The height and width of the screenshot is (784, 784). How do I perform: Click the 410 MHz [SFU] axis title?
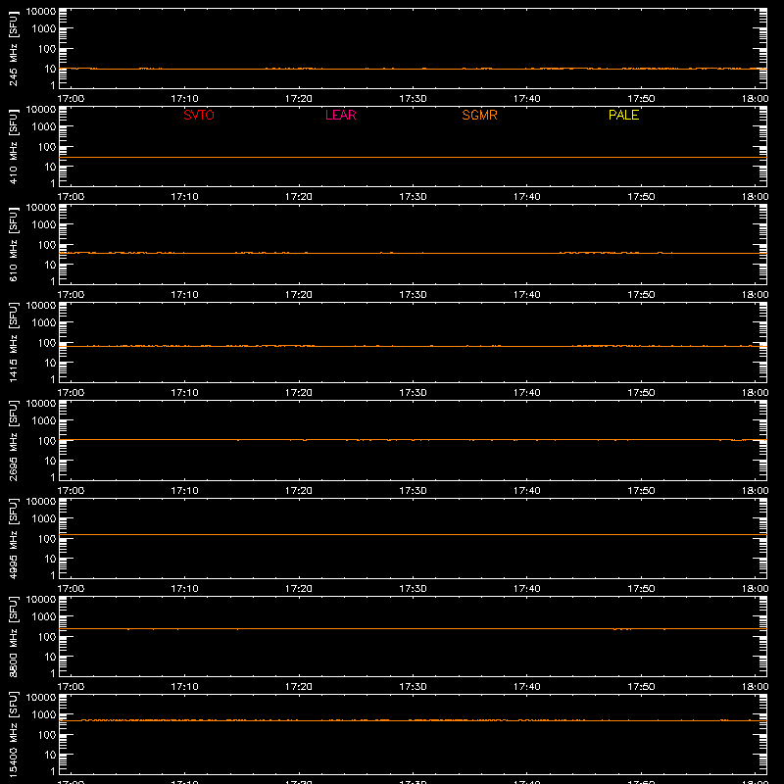tap(13, 146)
